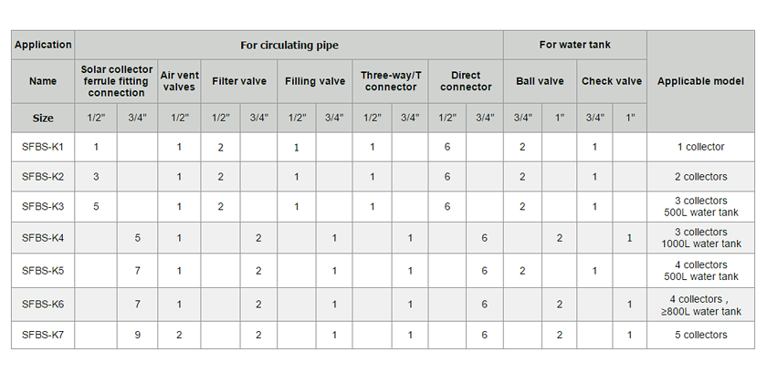Click the "Solar collector ferrule fitting connection" header
This screenshot has width=767, height=383.
point(117,81)
